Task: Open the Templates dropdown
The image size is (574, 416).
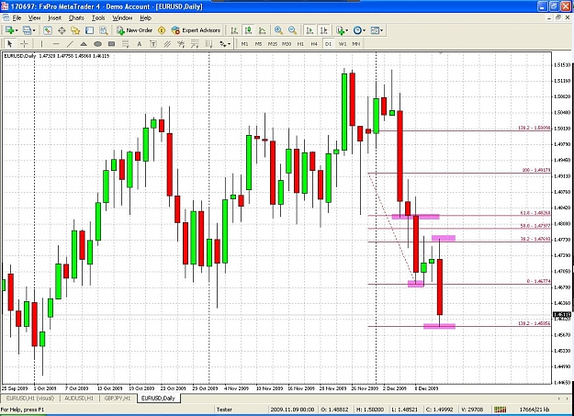Action: 377,30
